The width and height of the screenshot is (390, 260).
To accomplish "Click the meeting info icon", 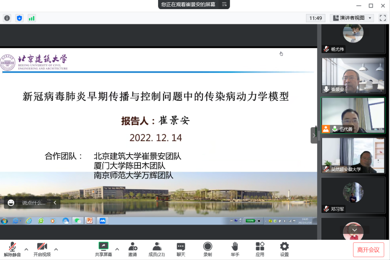I will click(x=7, y=18).
